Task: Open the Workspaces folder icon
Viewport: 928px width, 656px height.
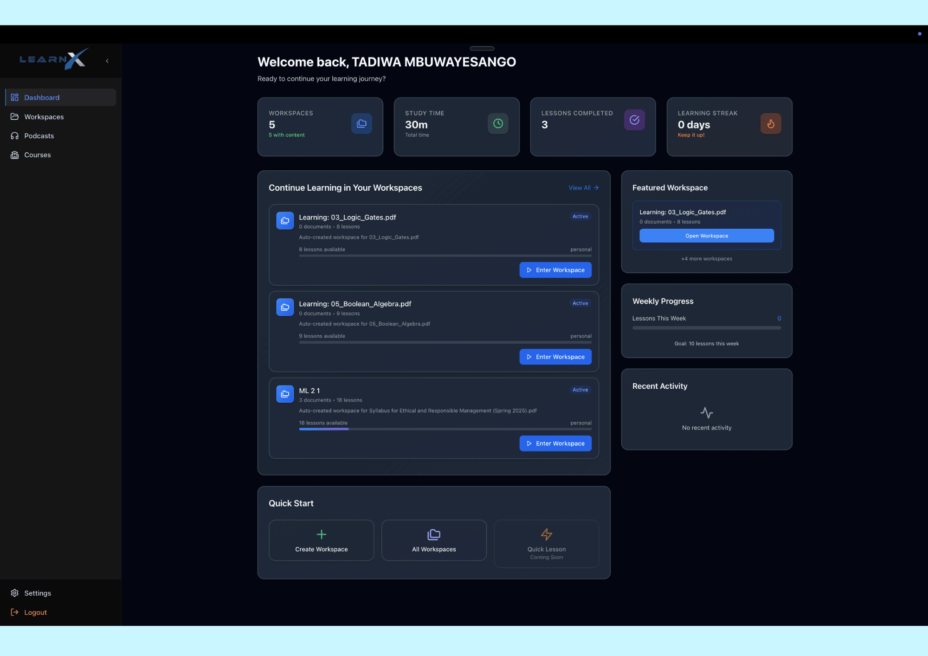Action: coord(14,116)
